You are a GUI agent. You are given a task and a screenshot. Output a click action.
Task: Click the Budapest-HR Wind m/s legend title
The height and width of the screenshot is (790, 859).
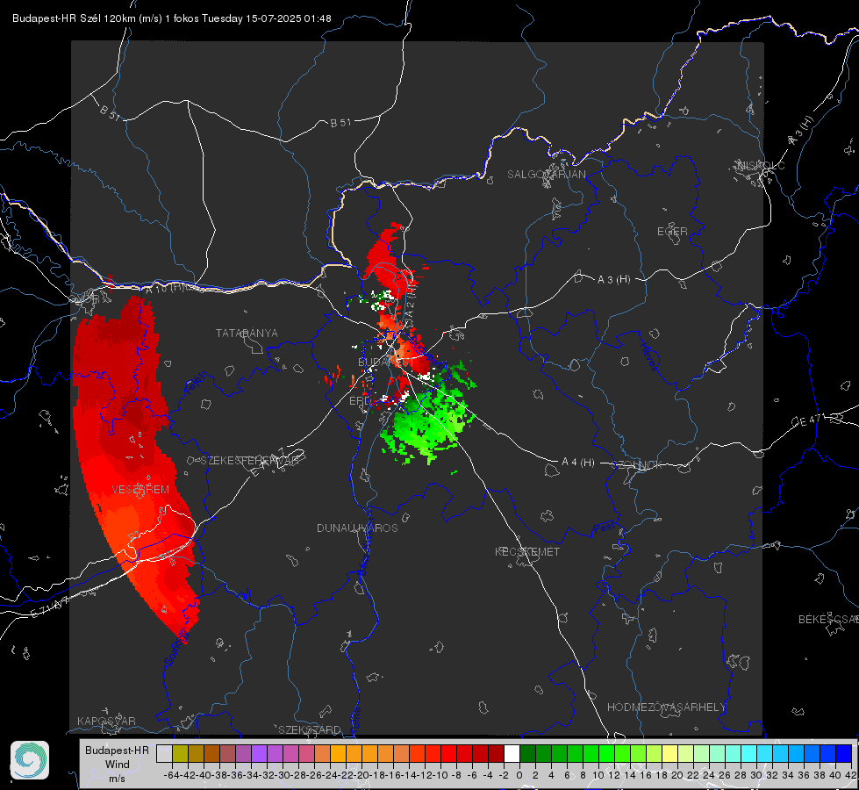pyautogui.click(x=118, y=764)
